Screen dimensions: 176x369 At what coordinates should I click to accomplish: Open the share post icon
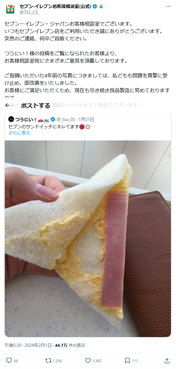click(x=167, y=361)
